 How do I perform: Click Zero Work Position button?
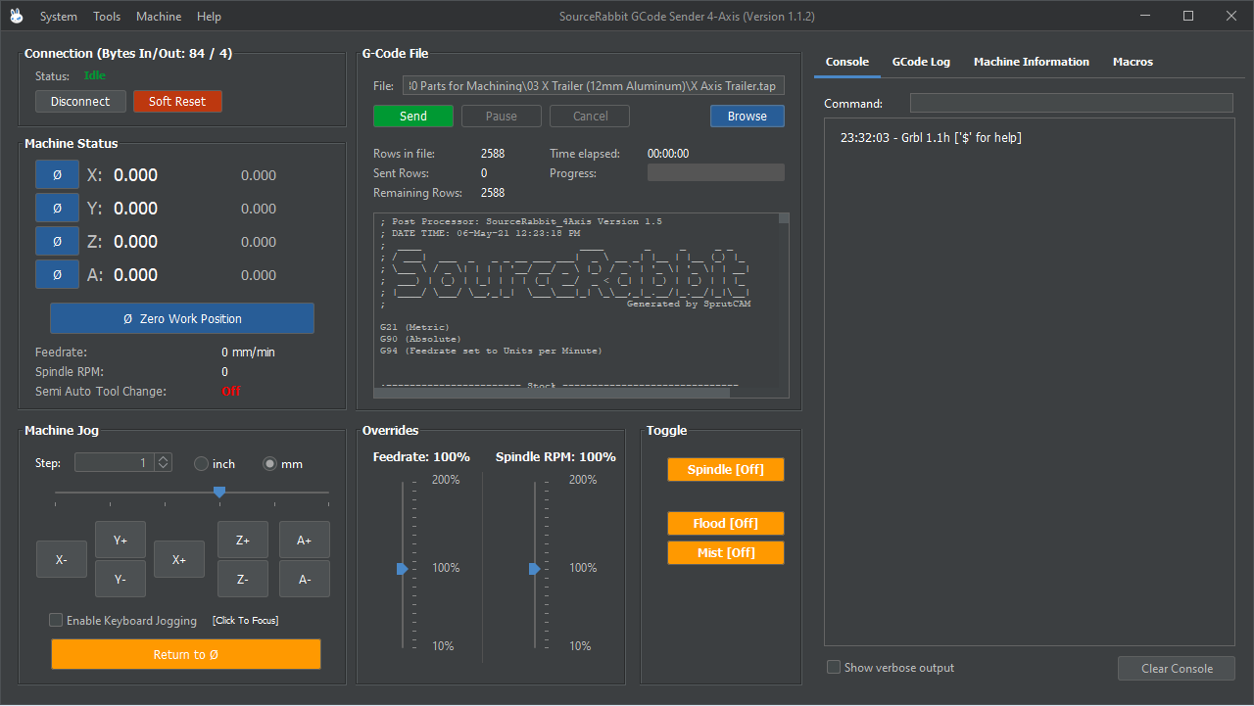[x=182, y=318]
